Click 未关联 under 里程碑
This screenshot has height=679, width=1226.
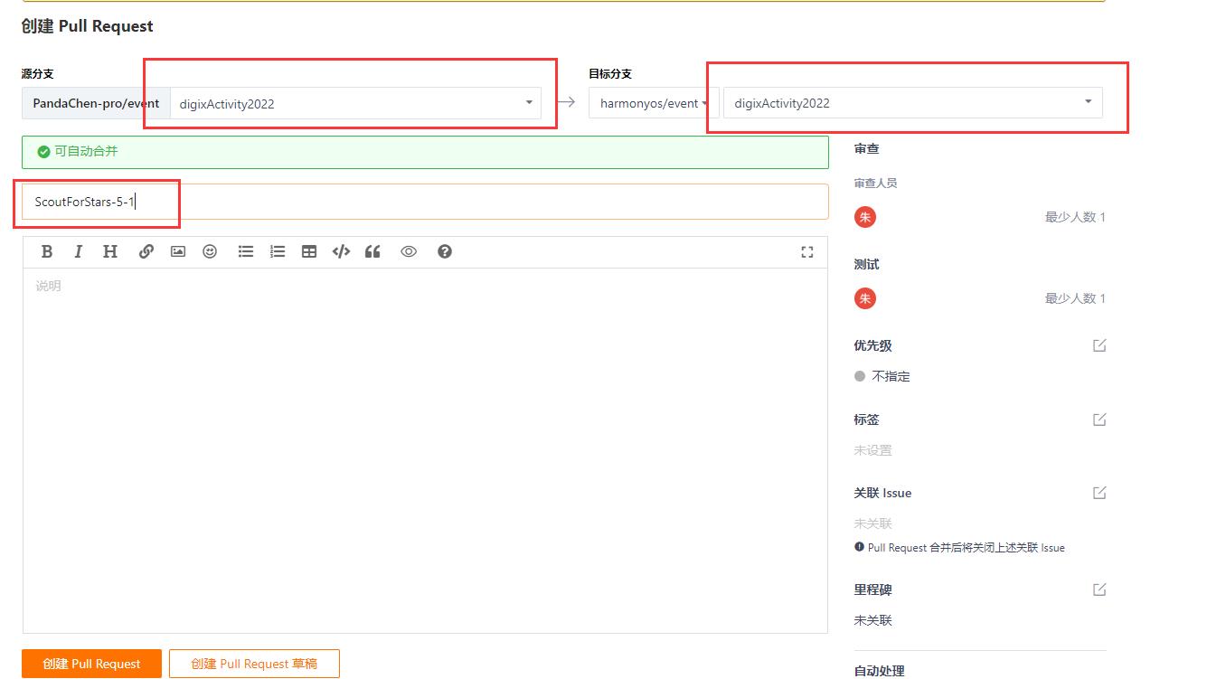point(873,620)
